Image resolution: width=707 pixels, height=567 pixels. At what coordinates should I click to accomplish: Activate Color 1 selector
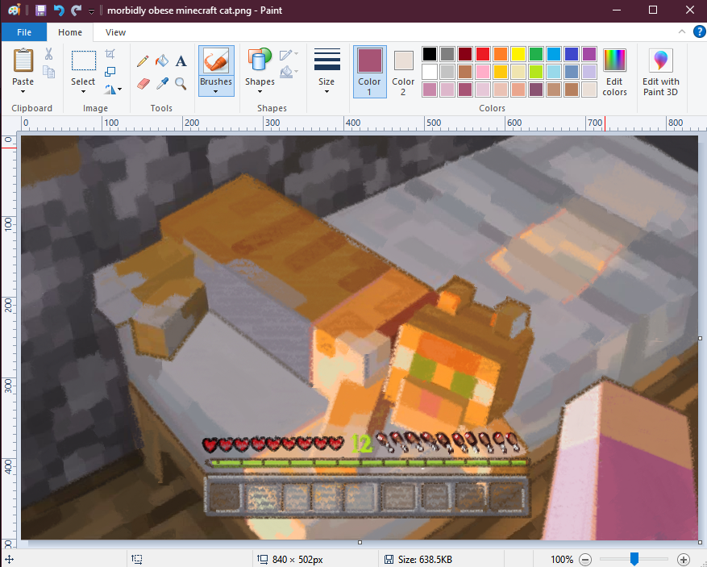click(x=370, y=72)
